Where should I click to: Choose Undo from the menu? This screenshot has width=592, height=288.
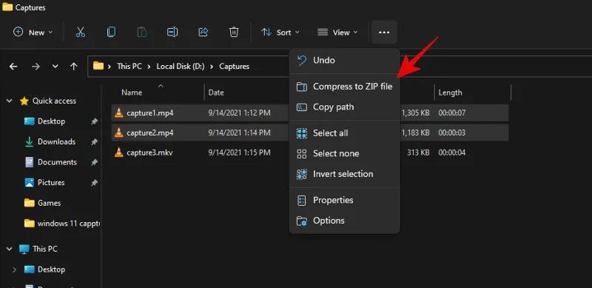coord(344,60)
